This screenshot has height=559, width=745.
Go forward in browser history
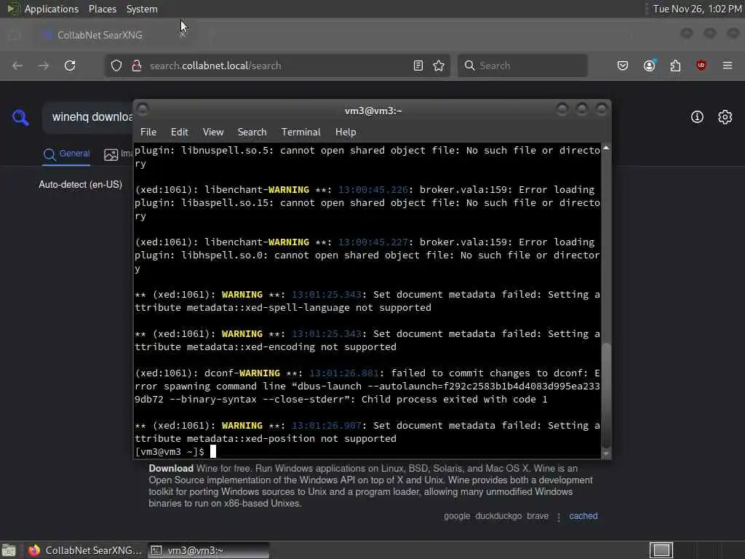click(x=44, y=66)
